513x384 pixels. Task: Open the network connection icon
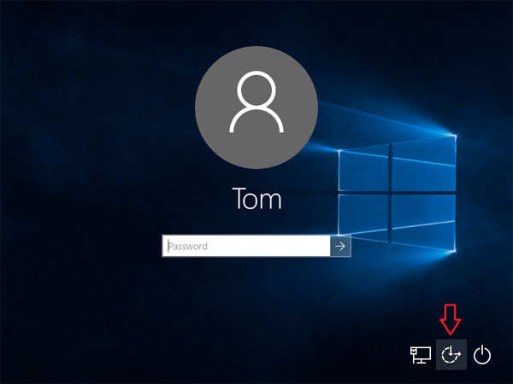[421, 355]
